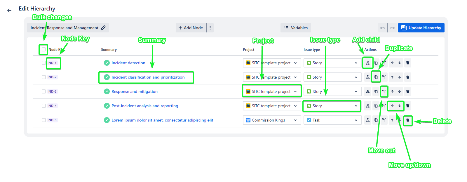467x182 pixels.
Task: Open the more options menu beside Add Node
Action: point(210,28)
